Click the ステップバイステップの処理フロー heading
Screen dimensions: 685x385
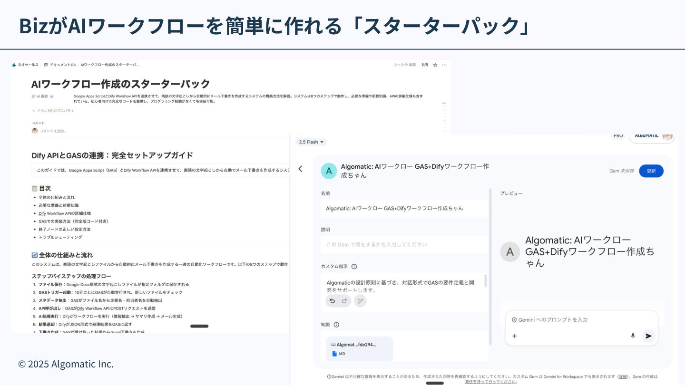[71, 276]
